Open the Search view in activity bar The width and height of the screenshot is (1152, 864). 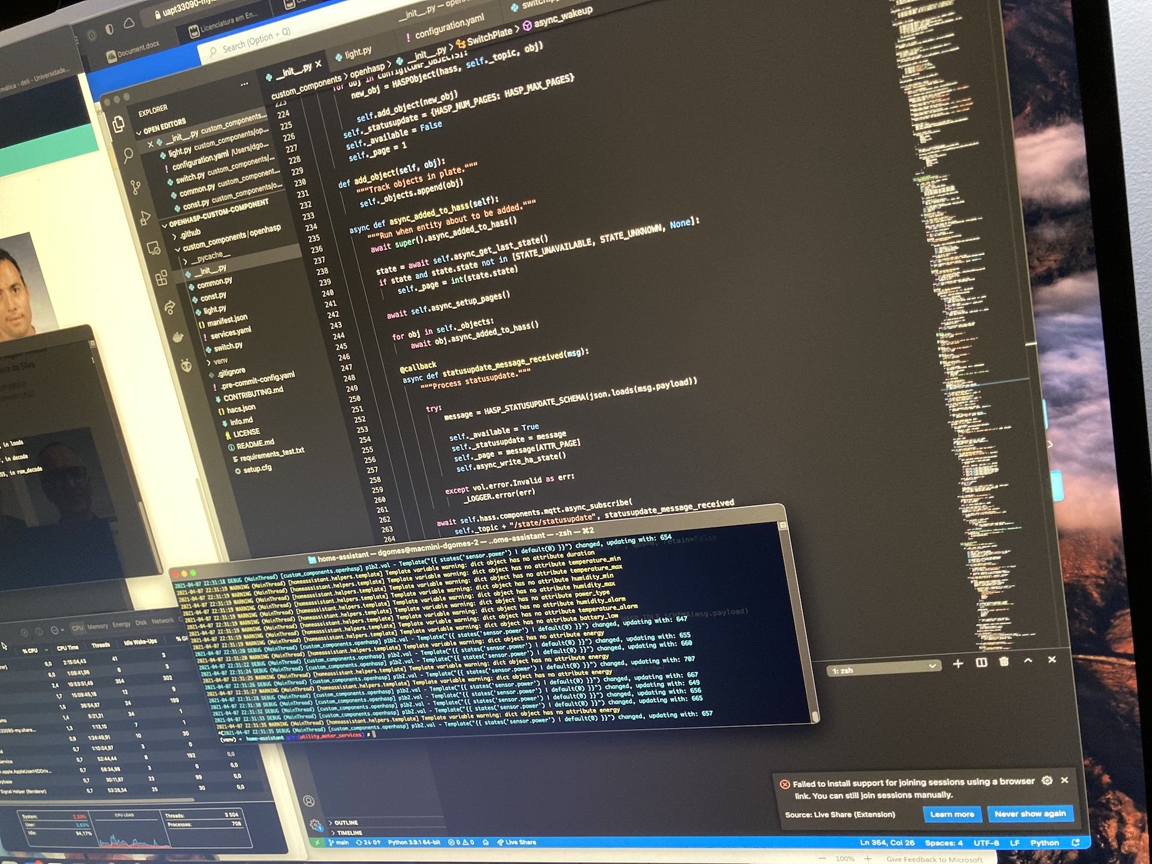(x=128, y=156)
